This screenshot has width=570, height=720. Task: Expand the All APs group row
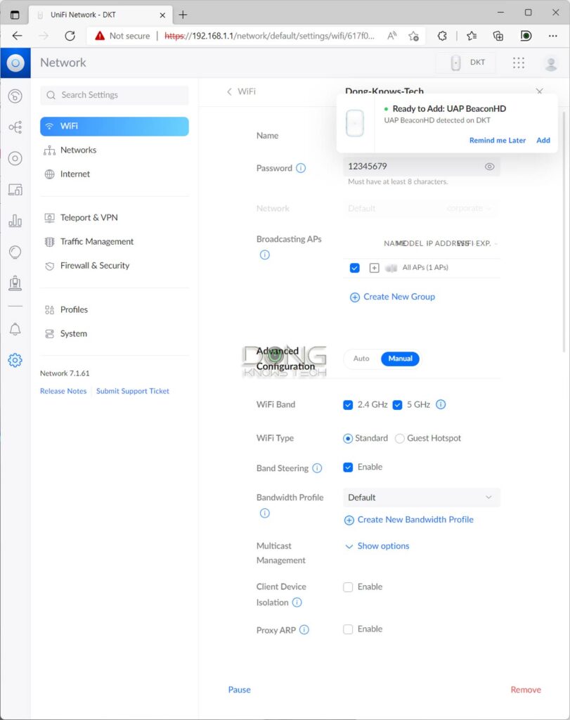point(375,268)
